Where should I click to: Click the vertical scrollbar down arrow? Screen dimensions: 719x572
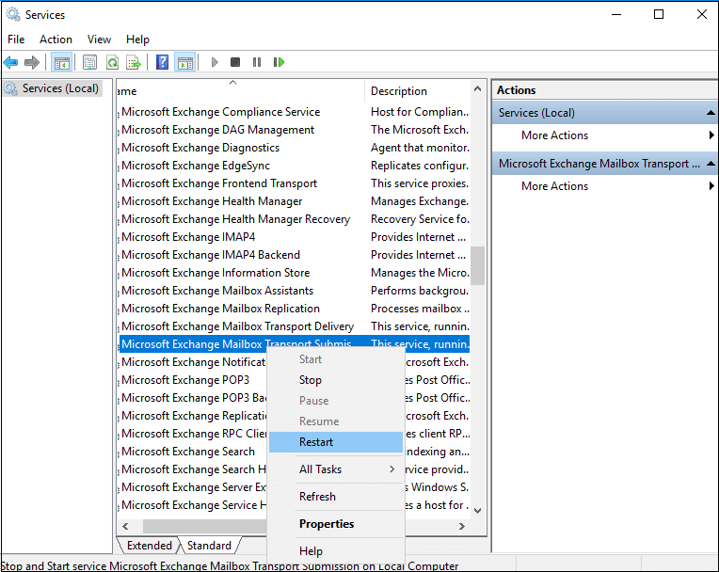(x=477, y=511)
